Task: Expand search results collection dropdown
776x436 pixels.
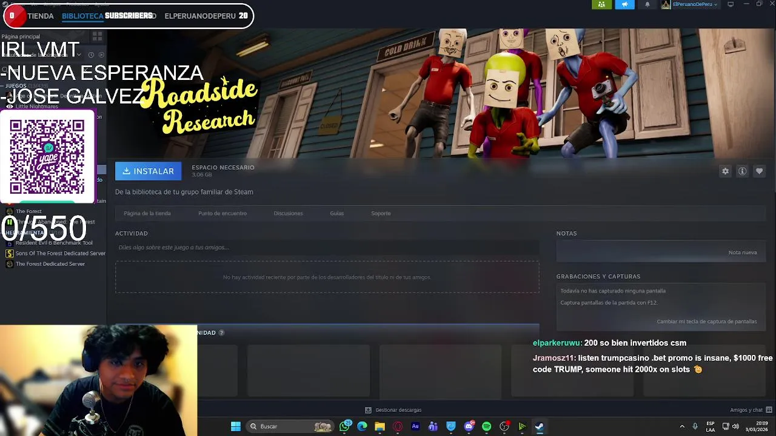Action: point(79,54)
